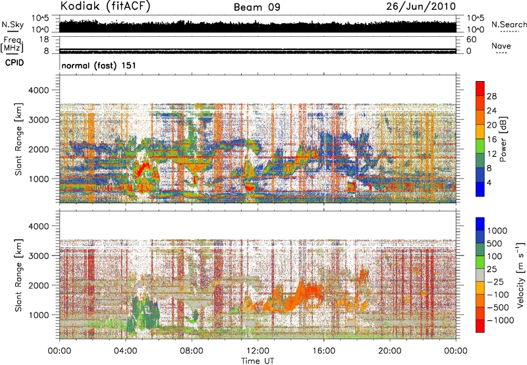Screen dimensions: 527x365
Task: Click the '3000' tick of the velocity panel
Action: [39, 256]
